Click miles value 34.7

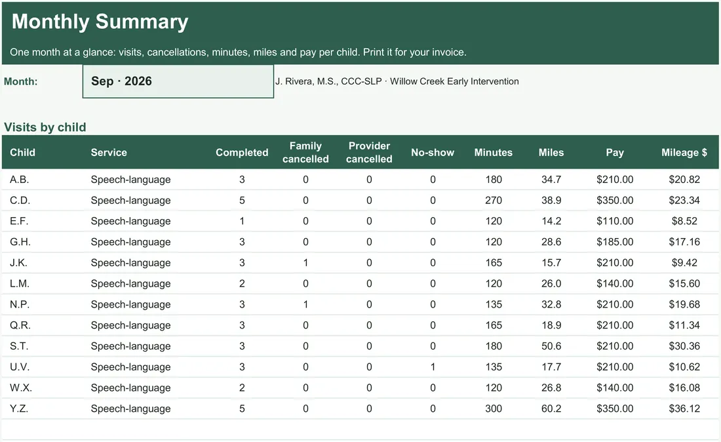551,180
